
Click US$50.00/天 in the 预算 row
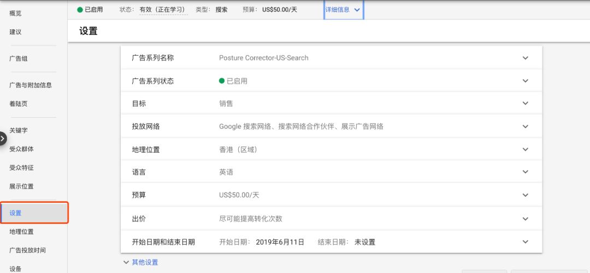tap(239, 195)
